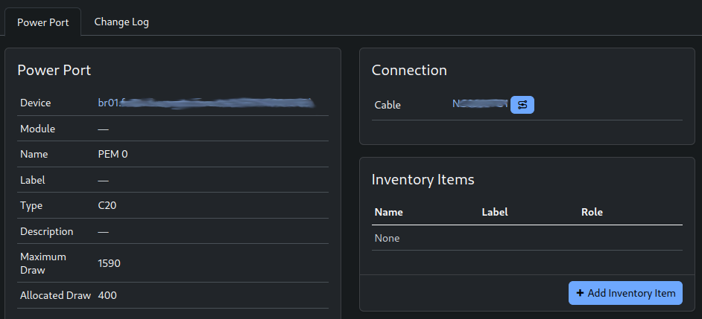The height and width of the screenshot is (319, 702).
Task: Click the Add Inventory Item button
Action: click(x=625, y=293)
